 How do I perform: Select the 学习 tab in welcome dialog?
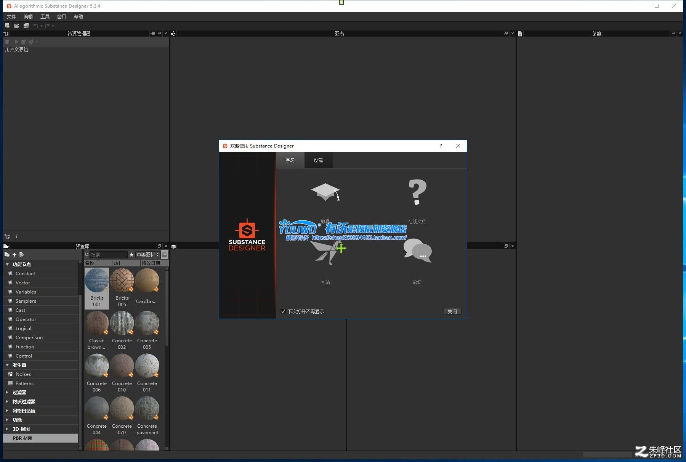290,160
